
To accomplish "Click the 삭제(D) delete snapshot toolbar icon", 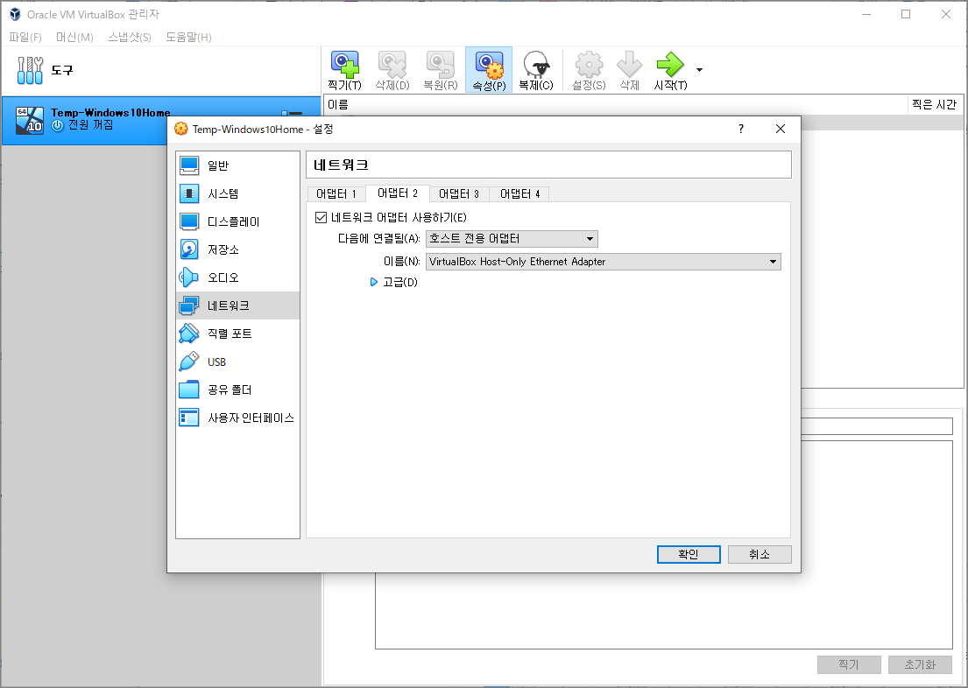I will click(x=392, y=70).
